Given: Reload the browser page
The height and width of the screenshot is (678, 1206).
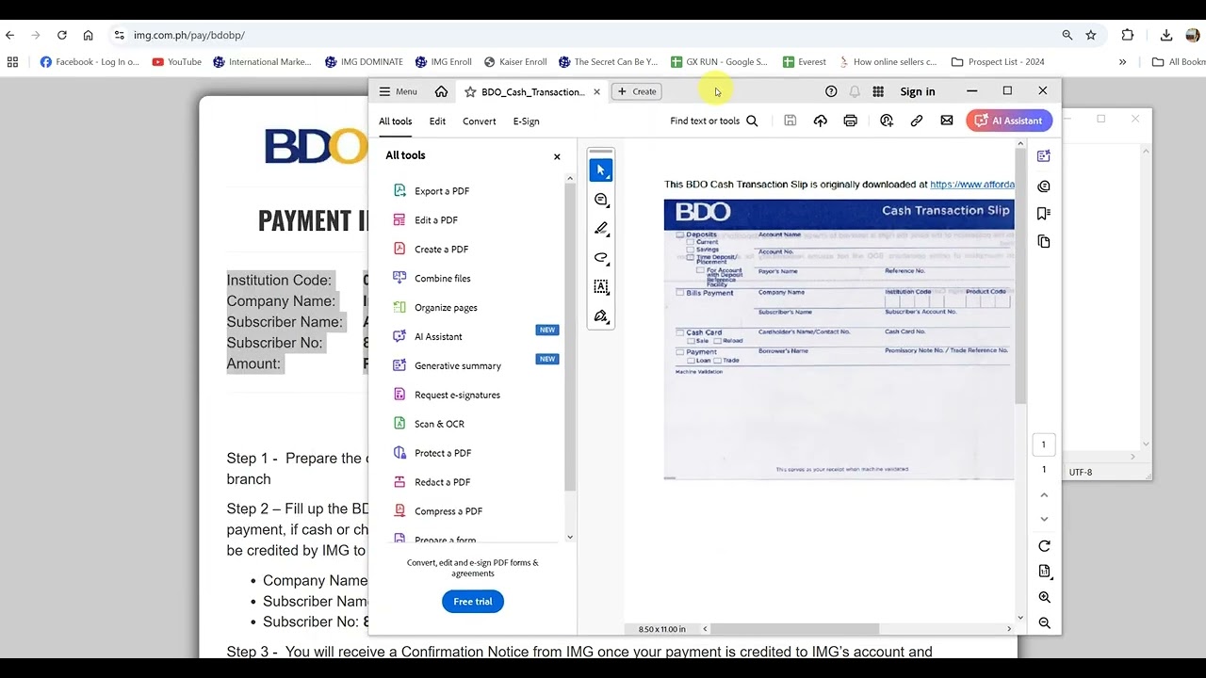Looking at the screenshot, I should tap(62, 35).
